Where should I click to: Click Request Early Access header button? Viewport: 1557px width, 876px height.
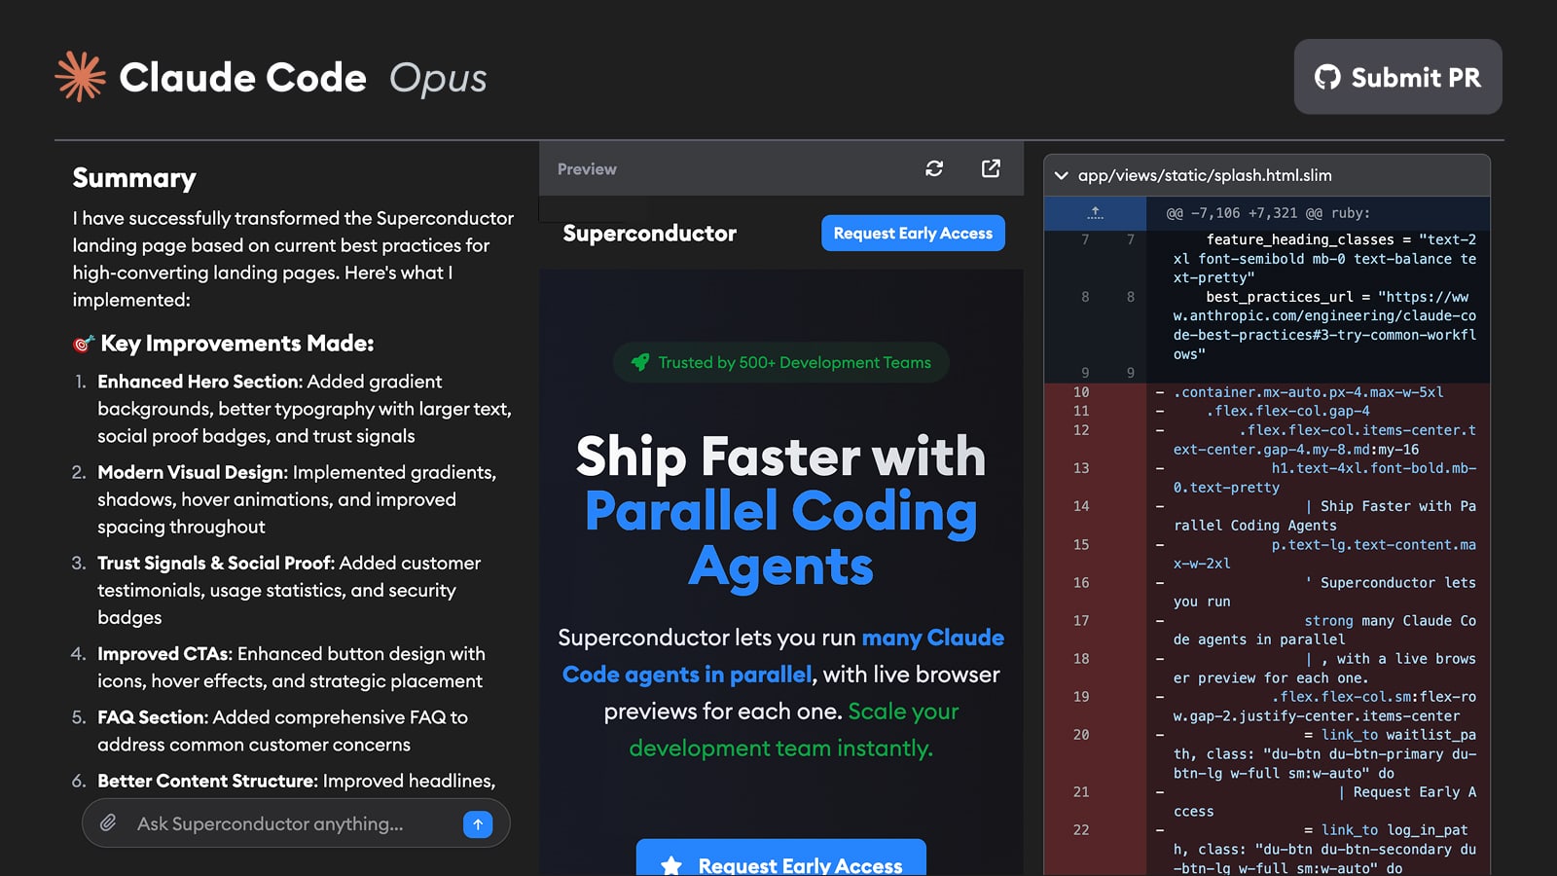[x=913, y=233]
